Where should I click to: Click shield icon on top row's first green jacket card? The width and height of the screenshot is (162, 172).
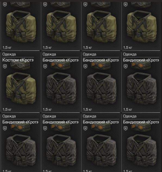pos(5,4)
